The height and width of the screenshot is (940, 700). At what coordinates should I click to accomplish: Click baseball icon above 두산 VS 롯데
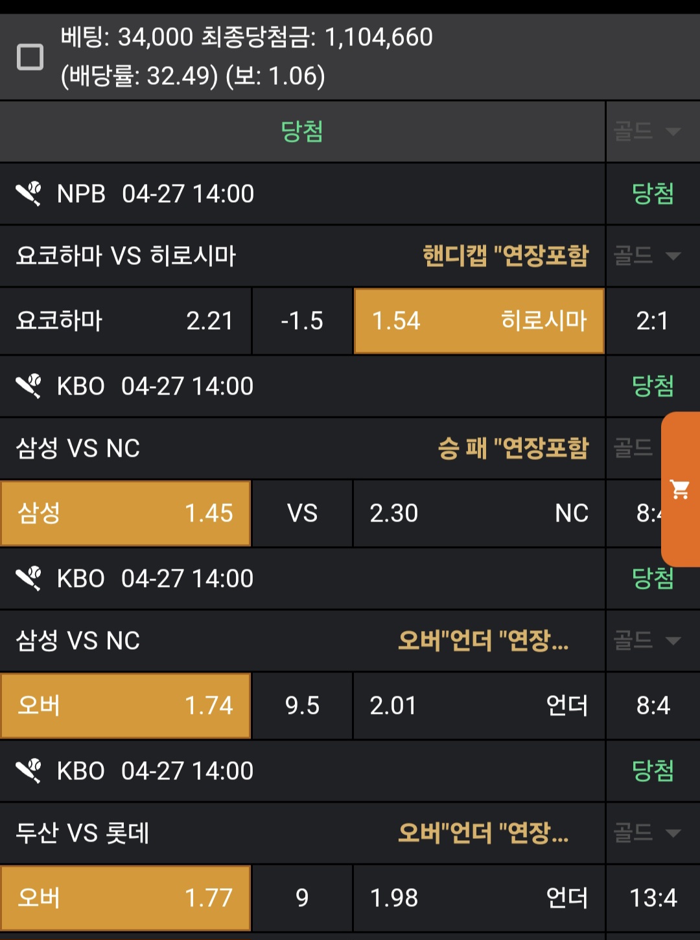pyautogui.click(x=29, y=771)
